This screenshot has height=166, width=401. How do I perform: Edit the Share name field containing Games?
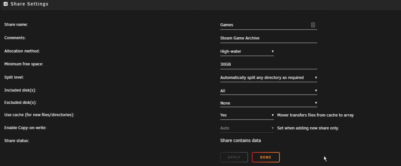[269, 25]
